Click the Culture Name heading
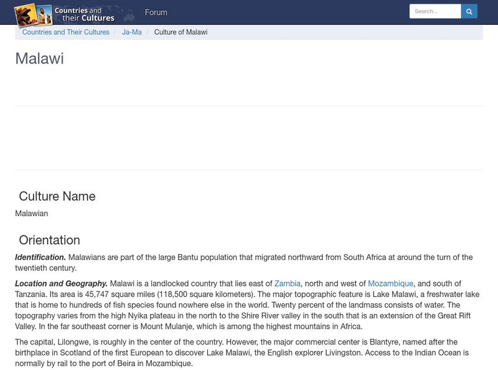The height and width of the screenshot is (370, 498). tap(57, 196)
